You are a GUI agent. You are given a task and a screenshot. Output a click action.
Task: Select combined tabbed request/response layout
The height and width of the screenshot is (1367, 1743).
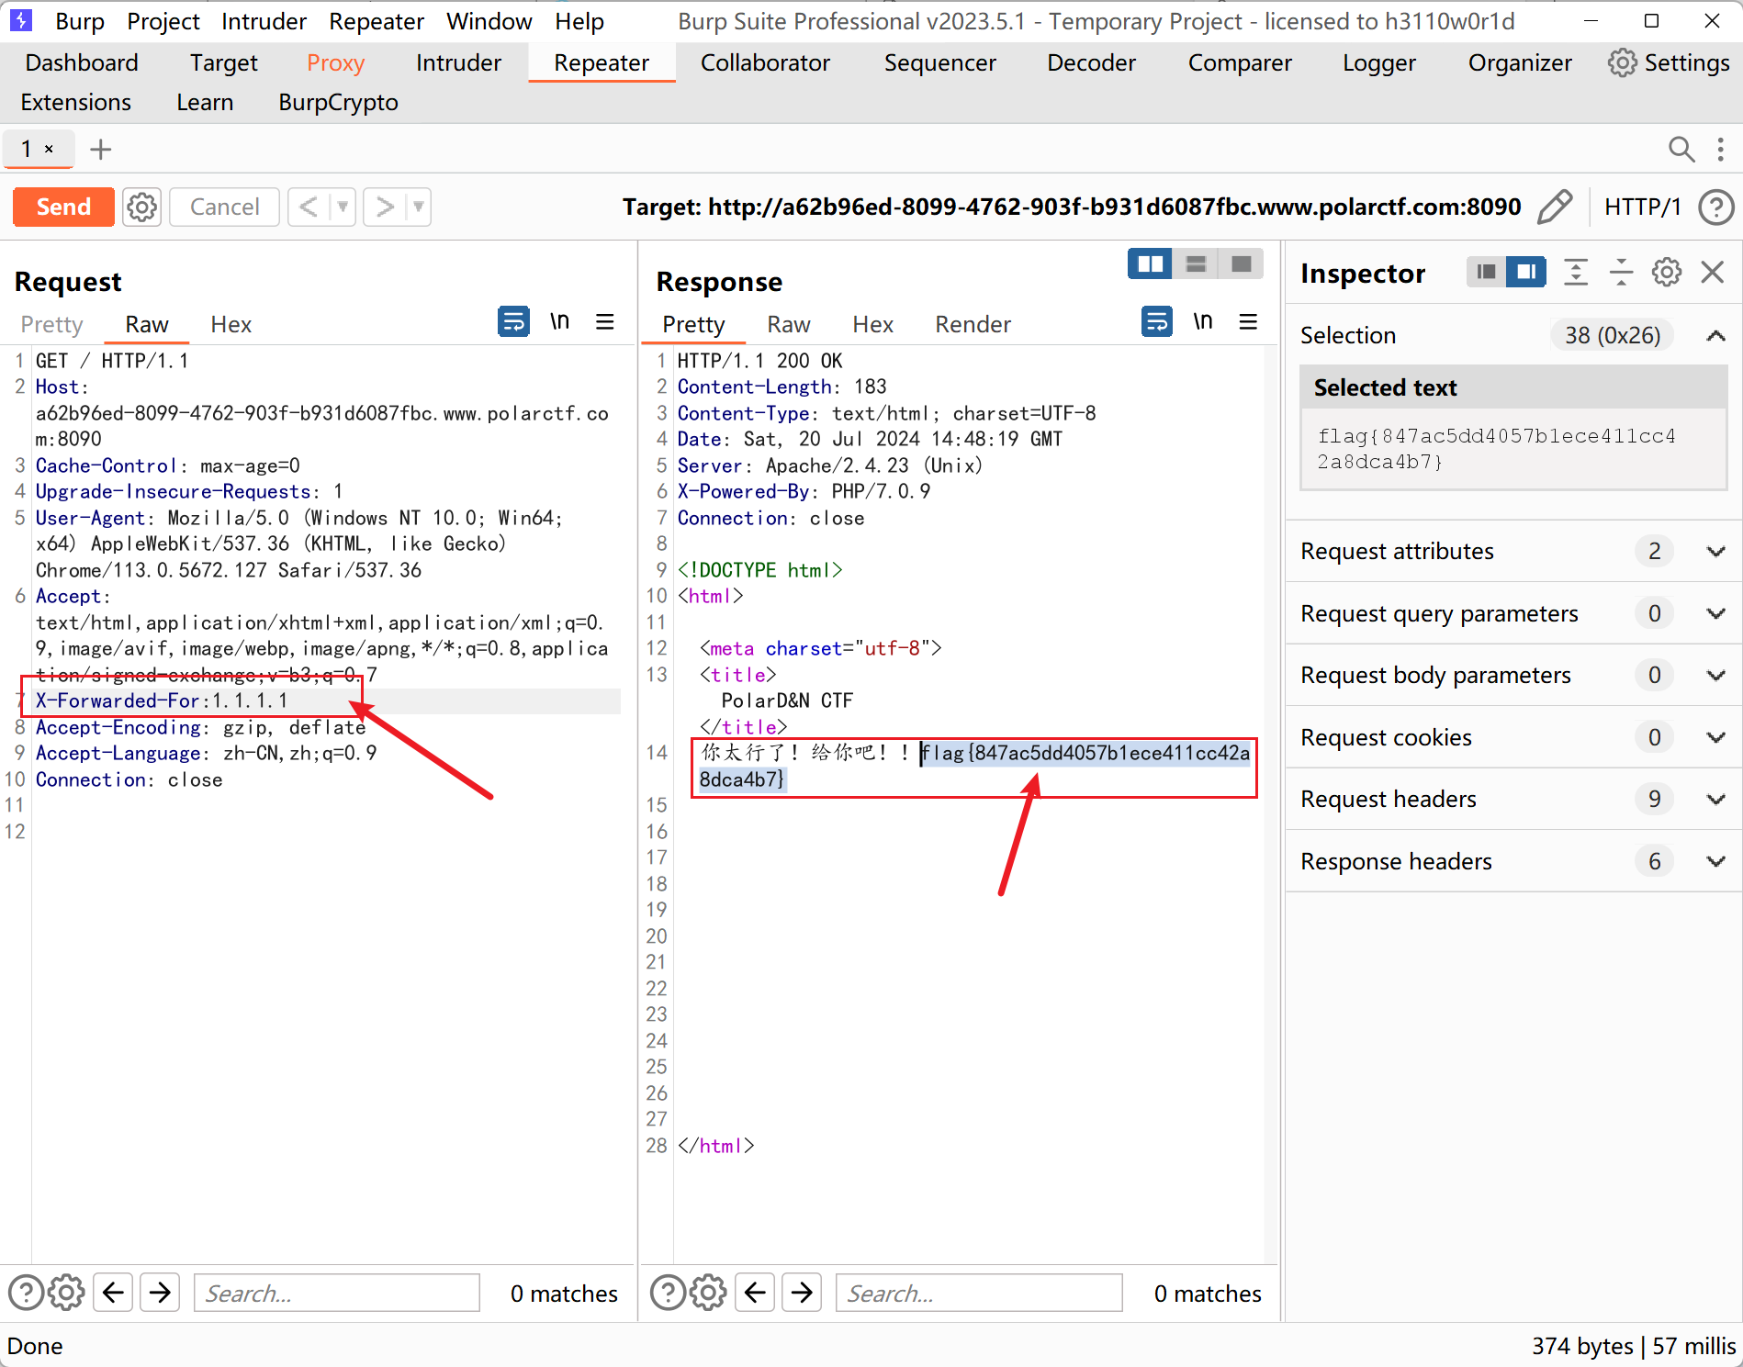coord(1241,264)
